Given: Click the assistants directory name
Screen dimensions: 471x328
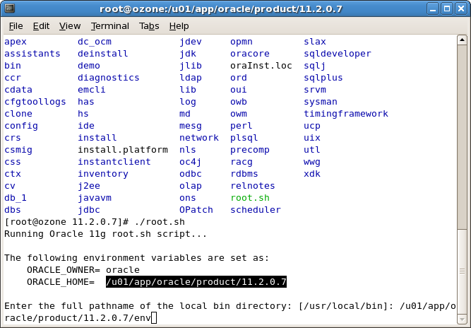Looking at the screenshot, I should pos(32,54).
